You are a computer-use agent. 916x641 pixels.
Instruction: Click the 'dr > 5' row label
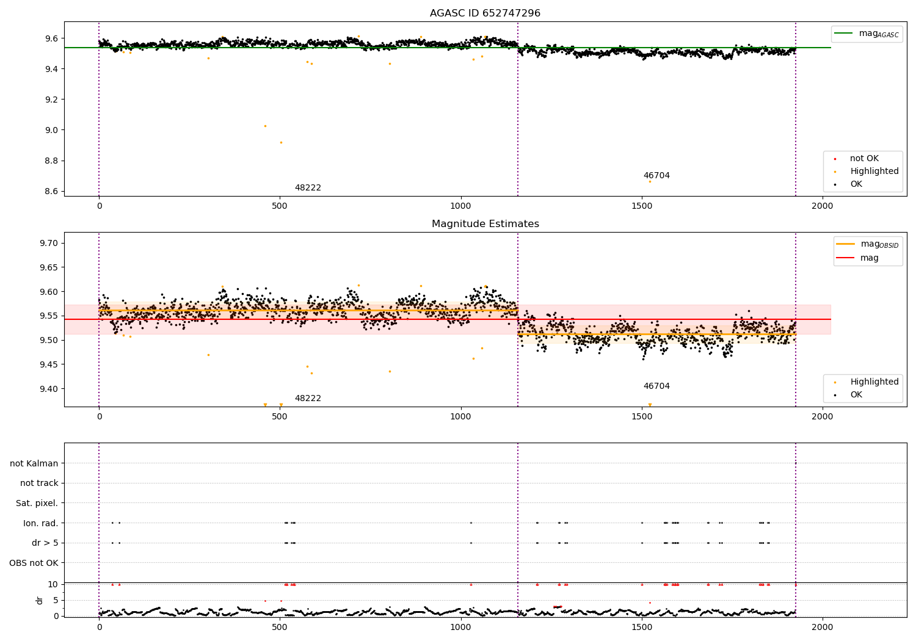click(x=45, y=543)
